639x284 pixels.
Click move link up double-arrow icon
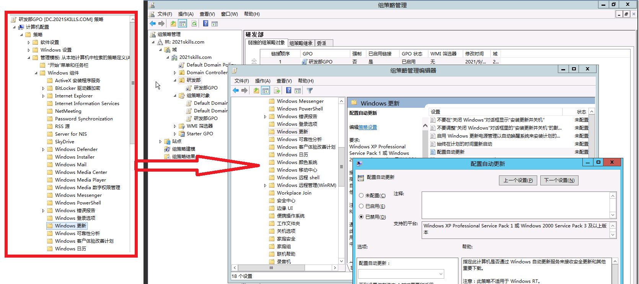point(254,61)
